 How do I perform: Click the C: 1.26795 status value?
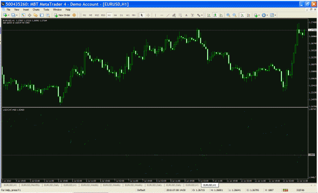click(x=253, y=190)
